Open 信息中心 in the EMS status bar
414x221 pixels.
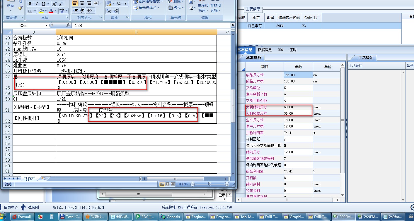tap(11, 207)
